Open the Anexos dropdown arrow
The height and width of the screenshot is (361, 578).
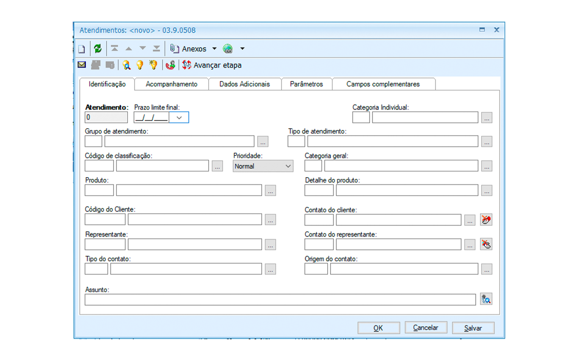point(214,48)
